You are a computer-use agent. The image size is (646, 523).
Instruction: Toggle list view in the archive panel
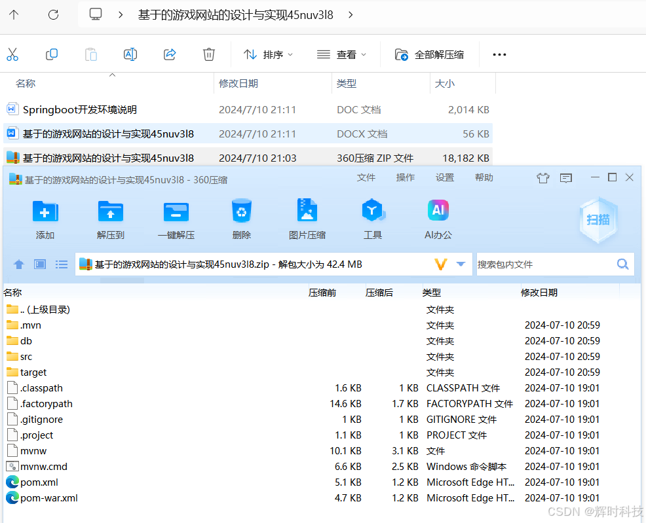(x=62, y=264)
